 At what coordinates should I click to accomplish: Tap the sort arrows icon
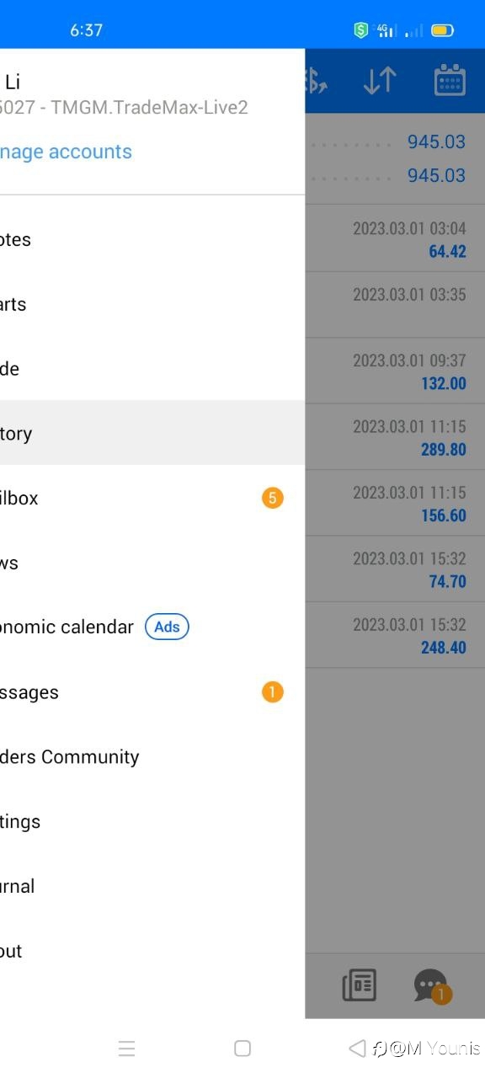coord(380,80)
